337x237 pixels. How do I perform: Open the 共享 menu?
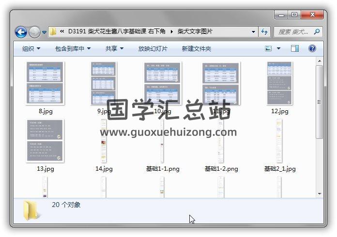click(114, 48)
